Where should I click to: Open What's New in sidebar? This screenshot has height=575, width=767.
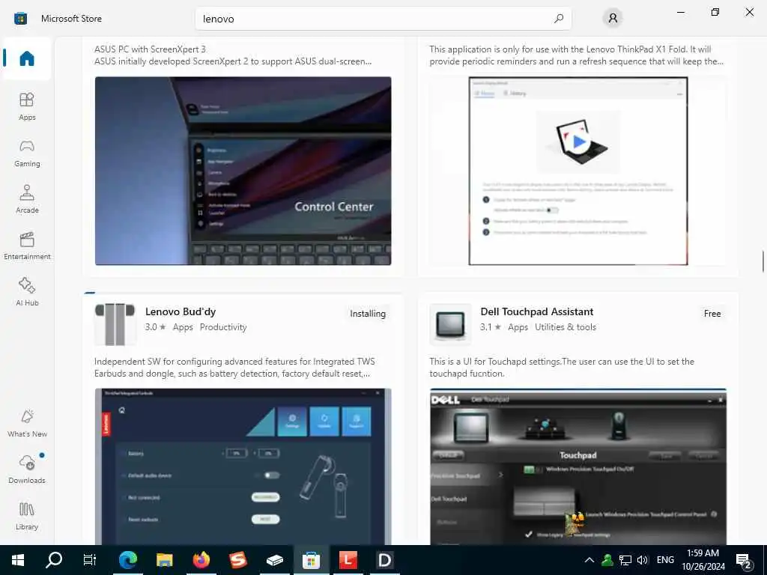27,423
